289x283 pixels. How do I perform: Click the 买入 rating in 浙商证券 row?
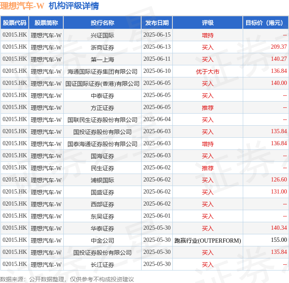click(207, 47)
